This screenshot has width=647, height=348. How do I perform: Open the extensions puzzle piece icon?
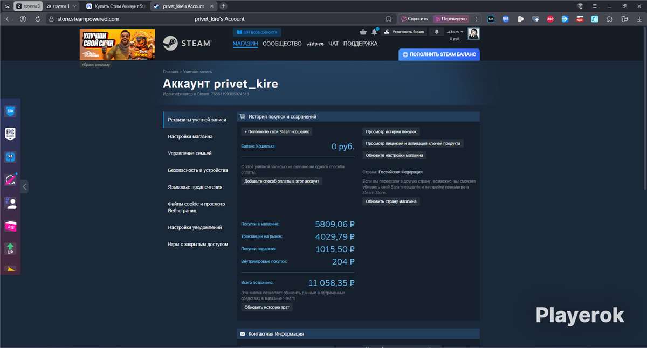coord(609,19)
